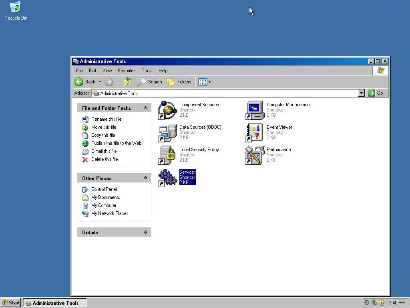Select the Data Sources (ODBC) icon
The image size is (410, 308).
pos(168,132)
